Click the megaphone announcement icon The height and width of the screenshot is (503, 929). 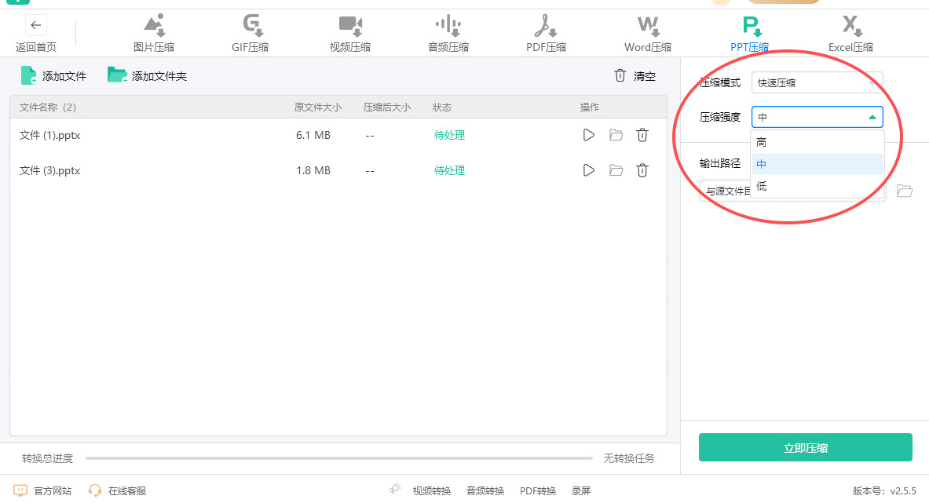tap(395, 489)
